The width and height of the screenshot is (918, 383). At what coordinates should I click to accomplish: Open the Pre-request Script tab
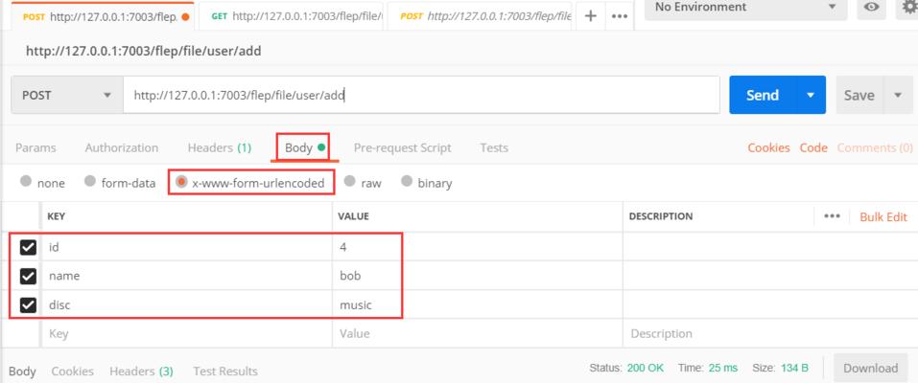[402, 148]
